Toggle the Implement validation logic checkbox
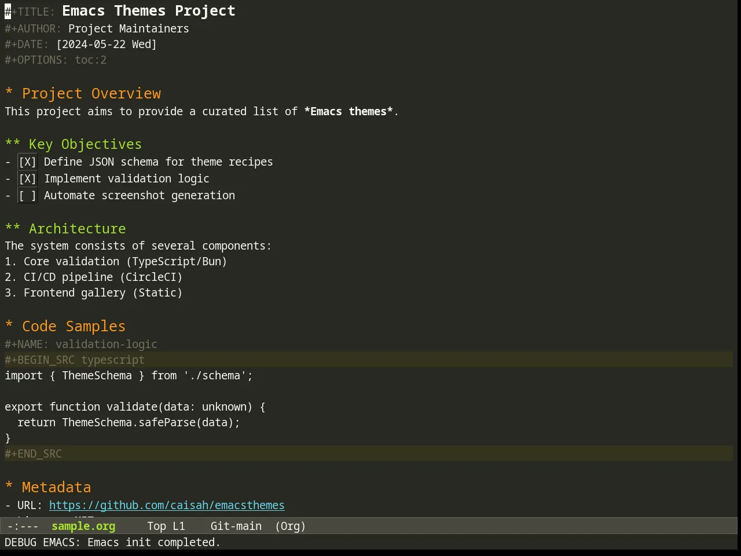Viewport: 741px width, 556px height. pos(27,179)
